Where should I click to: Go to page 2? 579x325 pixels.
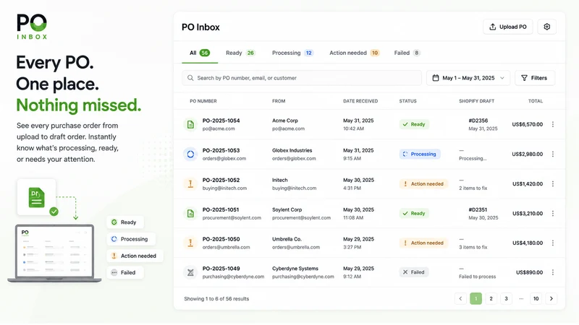pyautogui.click(x=491, y=299)
